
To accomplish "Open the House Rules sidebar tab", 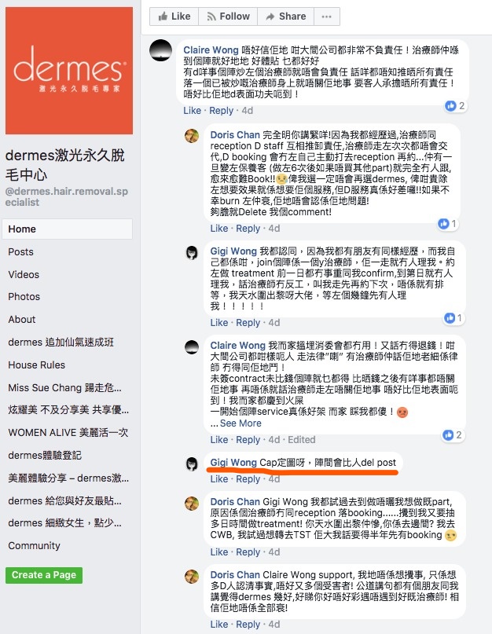I will pyautogui.click(x=36, y=365).
